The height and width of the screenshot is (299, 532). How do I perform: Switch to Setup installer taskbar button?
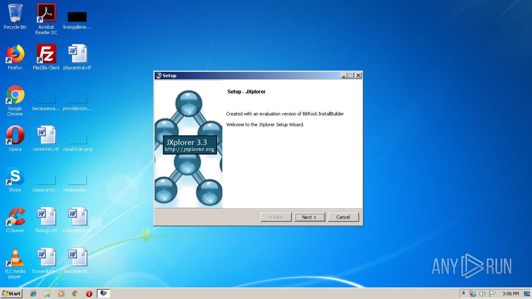click(103, 294)
